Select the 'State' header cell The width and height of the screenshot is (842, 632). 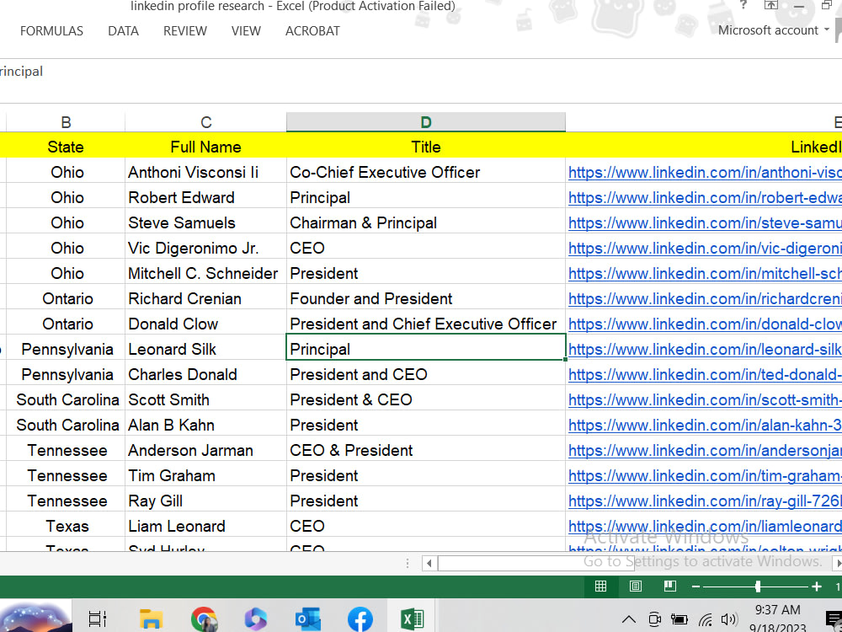(66, 147)
